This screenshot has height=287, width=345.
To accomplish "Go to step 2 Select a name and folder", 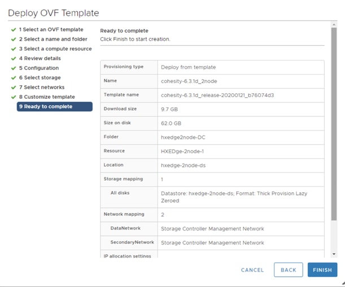I will [x=53, y=39].
